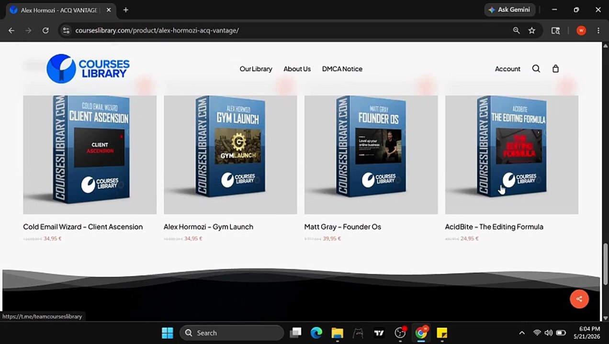Viewport: 609px width, 344px height.
Task: Open the site search magnifier icon
Action: [536, 69]
